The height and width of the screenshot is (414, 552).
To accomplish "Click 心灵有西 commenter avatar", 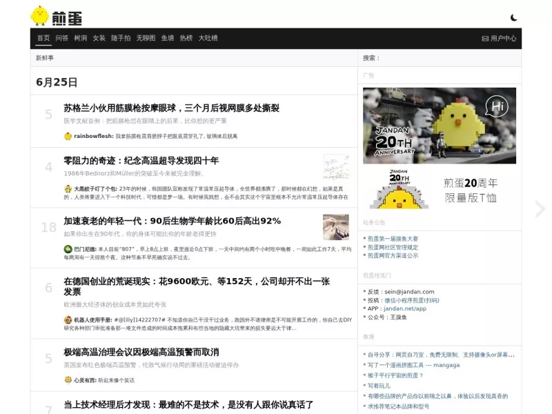I will pyautogui.click(x=68, y=380).
